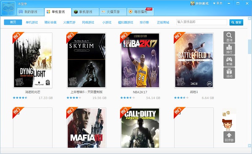Open the 排行榜 navigation link
Image resolution: width=252 pixels, height=154 pixels.
pyautogui.click(x=144, y=22)
